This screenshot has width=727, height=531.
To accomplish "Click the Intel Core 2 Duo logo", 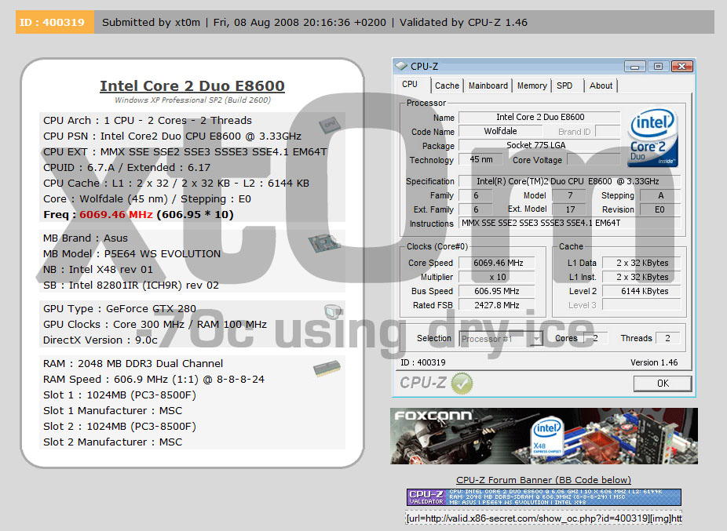I will point(653,137).
